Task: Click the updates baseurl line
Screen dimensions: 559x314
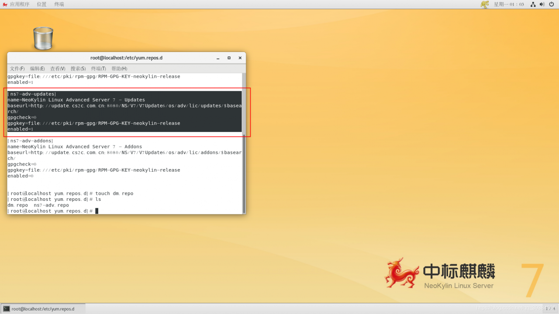Action: pyautogui.click(x=124, y=108)
